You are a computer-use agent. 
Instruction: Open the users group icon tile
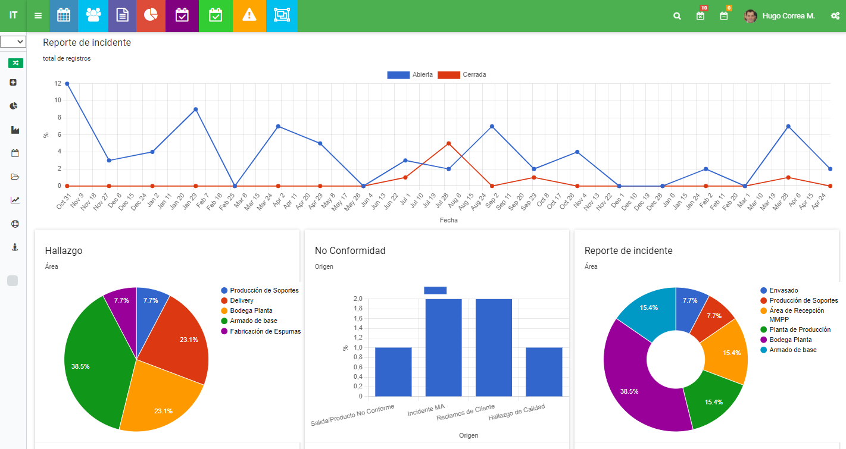point(93,15)
